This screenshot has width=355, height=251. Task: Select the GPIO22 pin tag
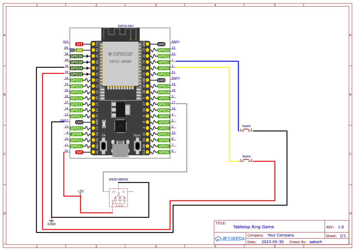click(x=164, y=56)
